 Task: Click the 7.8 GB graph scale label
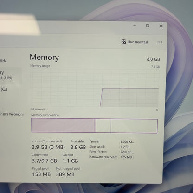[155, 67]
